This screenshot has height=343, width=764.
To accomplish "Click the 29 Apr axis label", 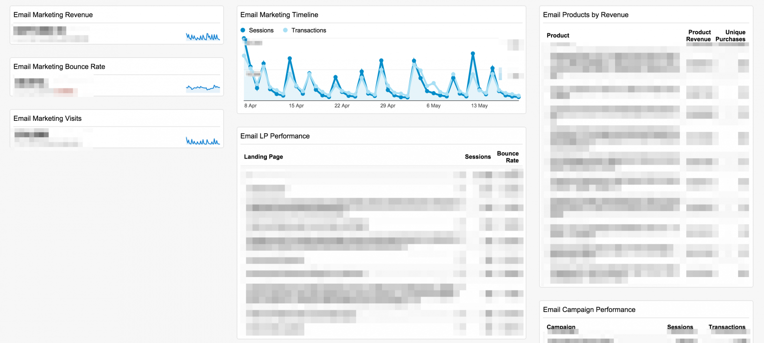I will coord(388,106).
